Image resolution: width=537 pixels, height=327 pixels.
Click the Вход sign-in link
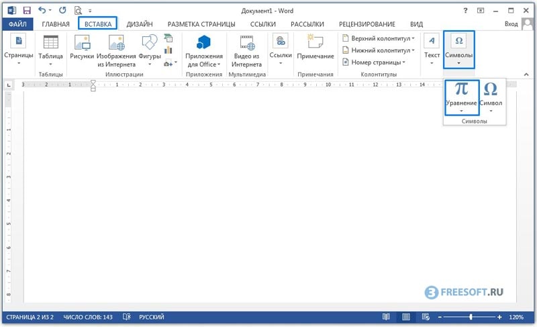[x=511, y=24]
